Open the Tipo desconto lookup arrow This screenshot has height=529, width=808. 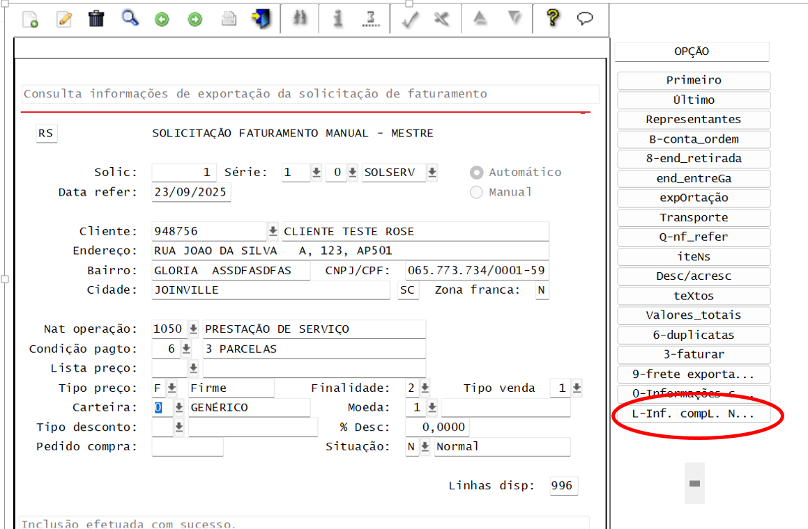pos(178,427)
